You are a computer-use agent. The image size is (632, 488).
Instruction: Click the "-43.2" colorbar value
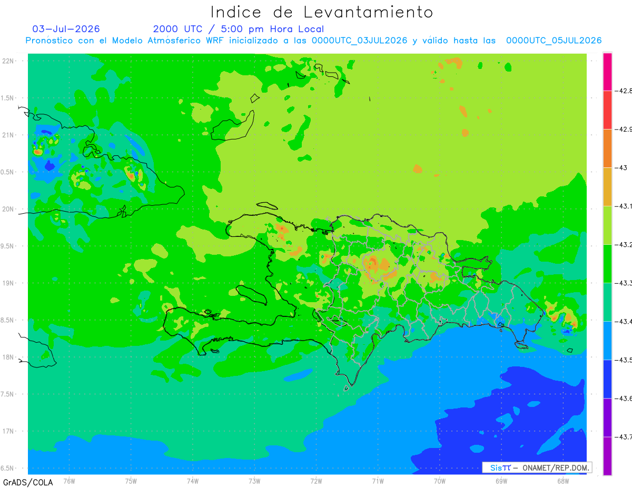coord(623,244)
